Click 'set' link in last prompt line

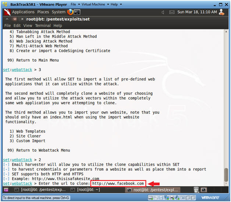(6, 184)
